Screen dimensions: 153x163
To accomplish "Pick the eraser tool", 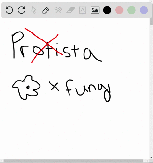I will pos(71,10).
